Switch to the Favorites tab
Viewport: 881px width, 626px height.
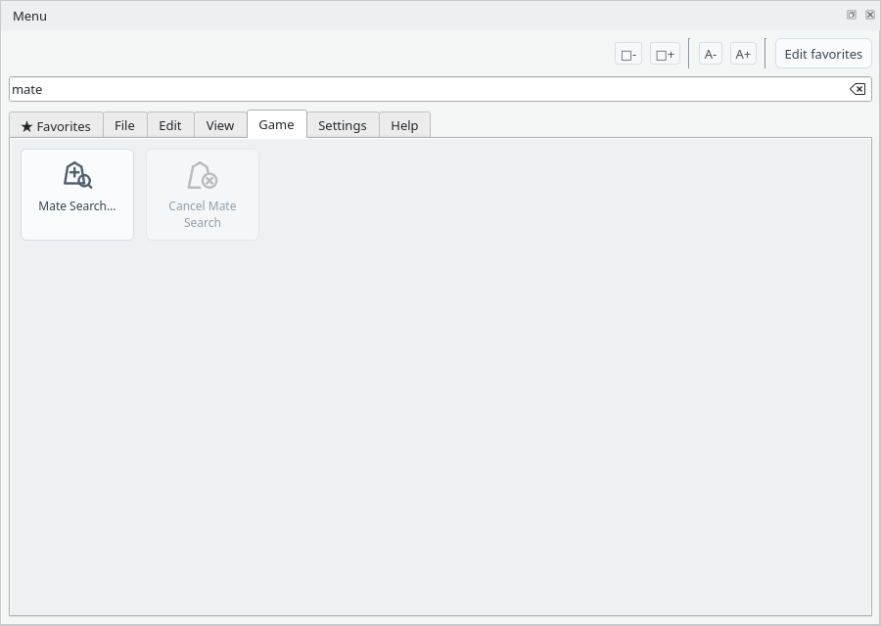[x=56, y=125]
